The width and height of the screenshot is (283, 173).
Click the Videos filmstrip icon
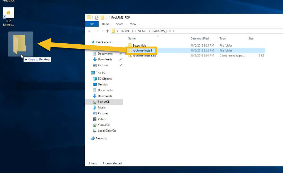pyautogui.click(x=94, y=119)
